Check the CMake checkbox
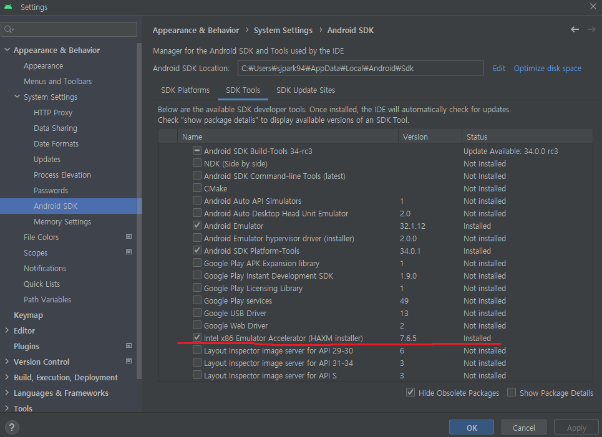Screen dimensions: 602x437 (197, 188)
